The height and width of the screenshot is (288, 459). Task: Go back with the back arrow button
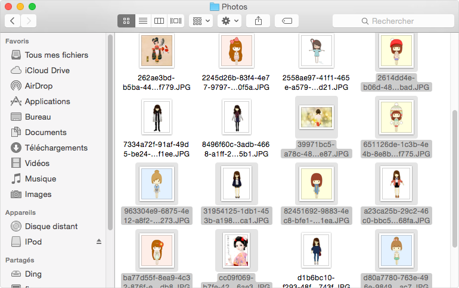(13, 21)
